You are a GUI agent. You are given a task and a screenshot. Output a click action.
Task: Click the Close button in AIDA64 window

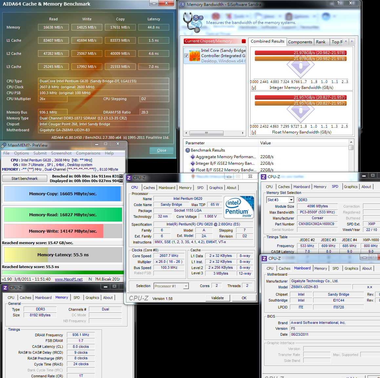[161, 150]
